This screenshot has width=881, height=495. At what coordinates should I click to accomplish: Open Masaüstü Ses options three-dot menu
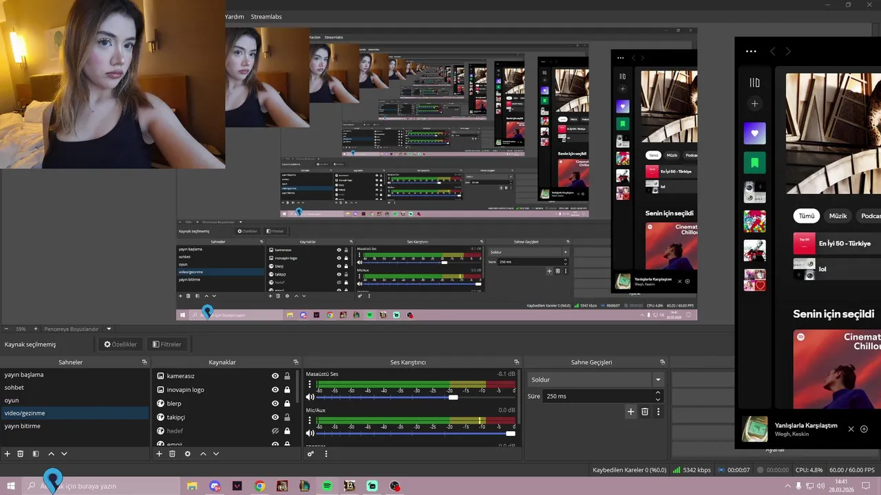pos(310,385)
